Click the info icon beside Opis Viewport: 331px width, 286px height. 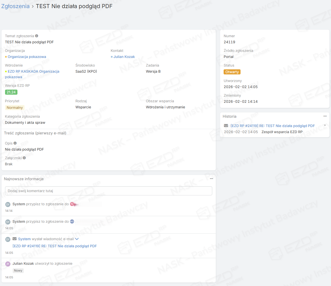click(x=15, y=143)
